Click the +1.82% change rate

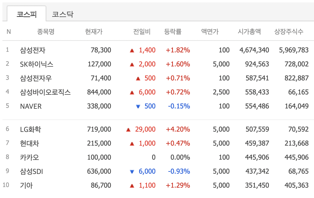coord(178,50)
